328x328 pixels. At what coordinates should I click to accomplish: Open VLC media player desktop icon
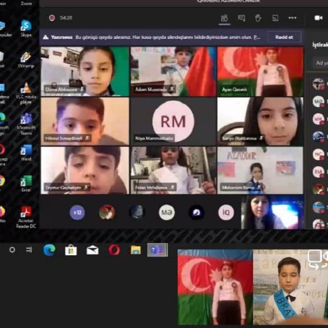click(26, 93)
